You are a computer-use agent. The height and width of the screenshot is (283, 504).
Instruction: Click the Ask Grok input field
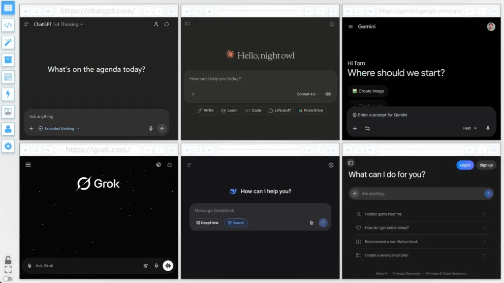click(x=74, y=265)
